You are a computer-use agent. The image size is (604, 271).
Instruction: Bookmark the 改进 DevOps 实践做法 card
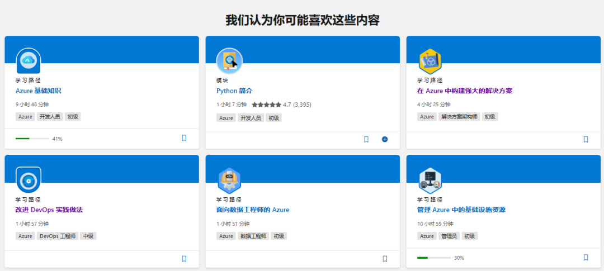[x=184, y=259]
